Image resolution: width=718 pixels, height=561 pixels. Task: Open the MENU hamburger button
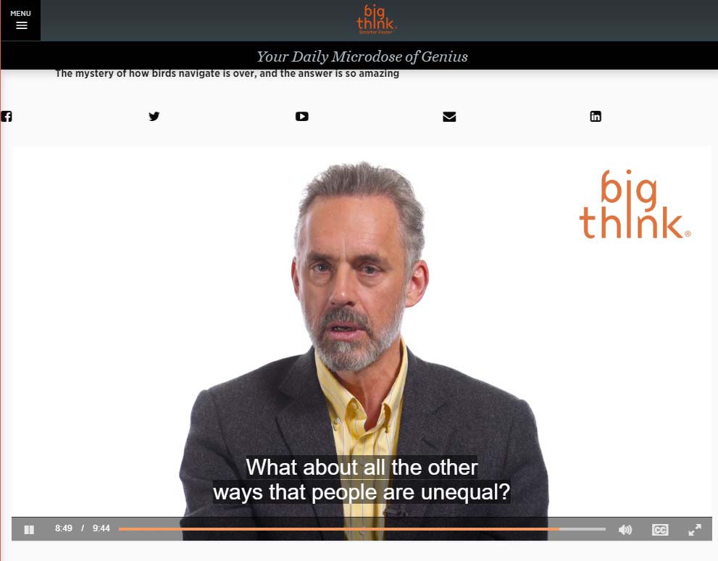[x=20, y=20]
